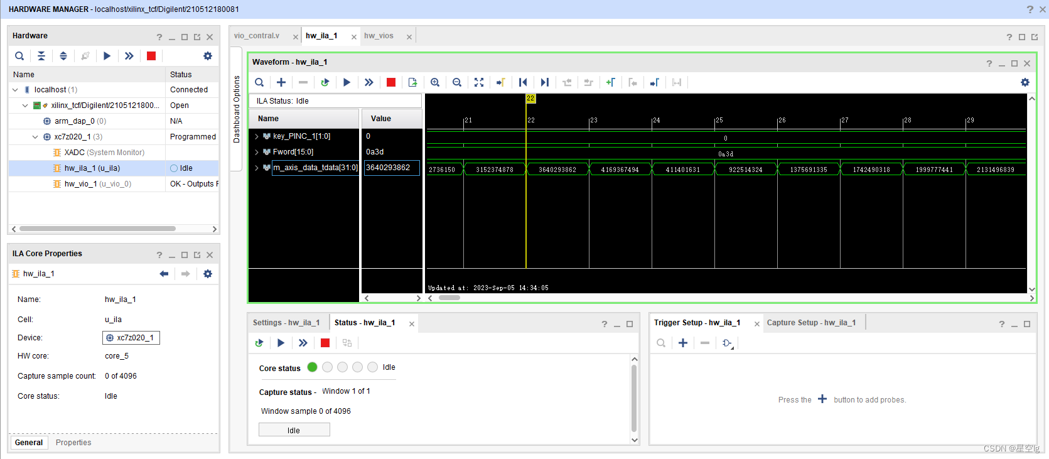Select XADC (System Monitor) row
The width and height of the screenshot is (1049, 459).
(x=114, y=153)
